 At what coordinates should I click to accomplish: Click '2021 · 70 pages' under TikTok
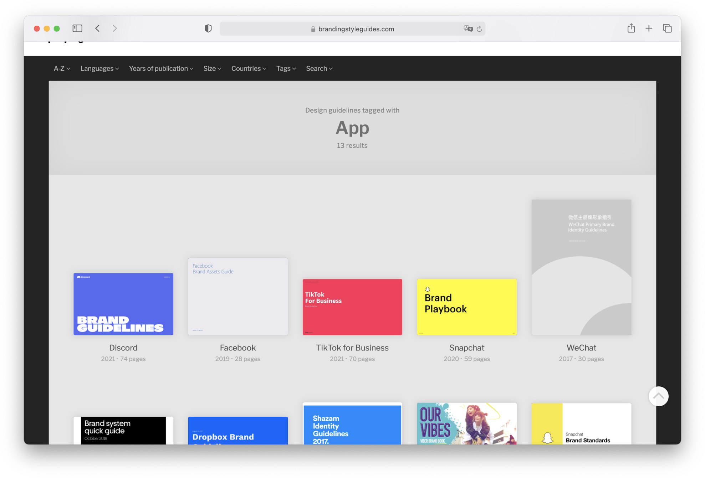click(352, 359)
